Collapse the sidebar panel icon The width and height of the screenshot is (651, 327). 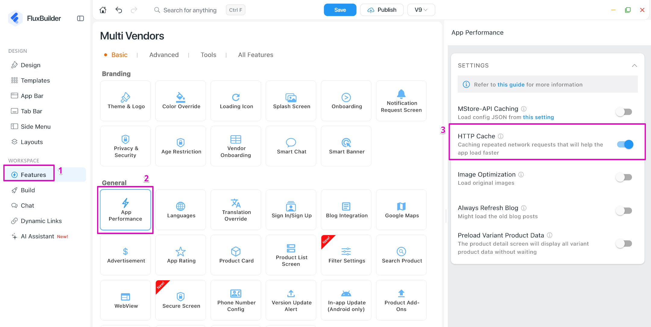point(81,18)
